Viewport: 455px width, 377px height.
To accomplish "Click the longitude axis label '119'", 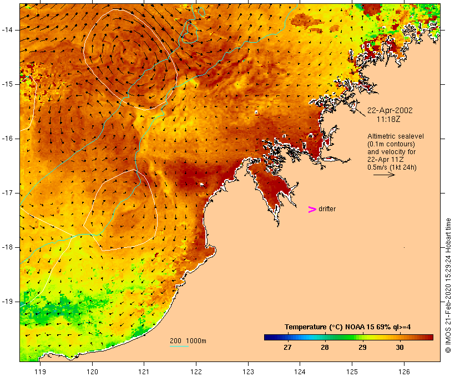I will click(x=40, y=371).
